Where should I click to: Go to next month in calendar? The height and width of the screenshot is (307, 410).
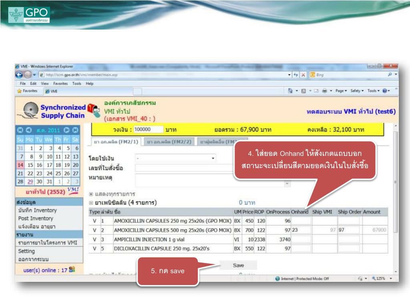click(x=66, y=130)
